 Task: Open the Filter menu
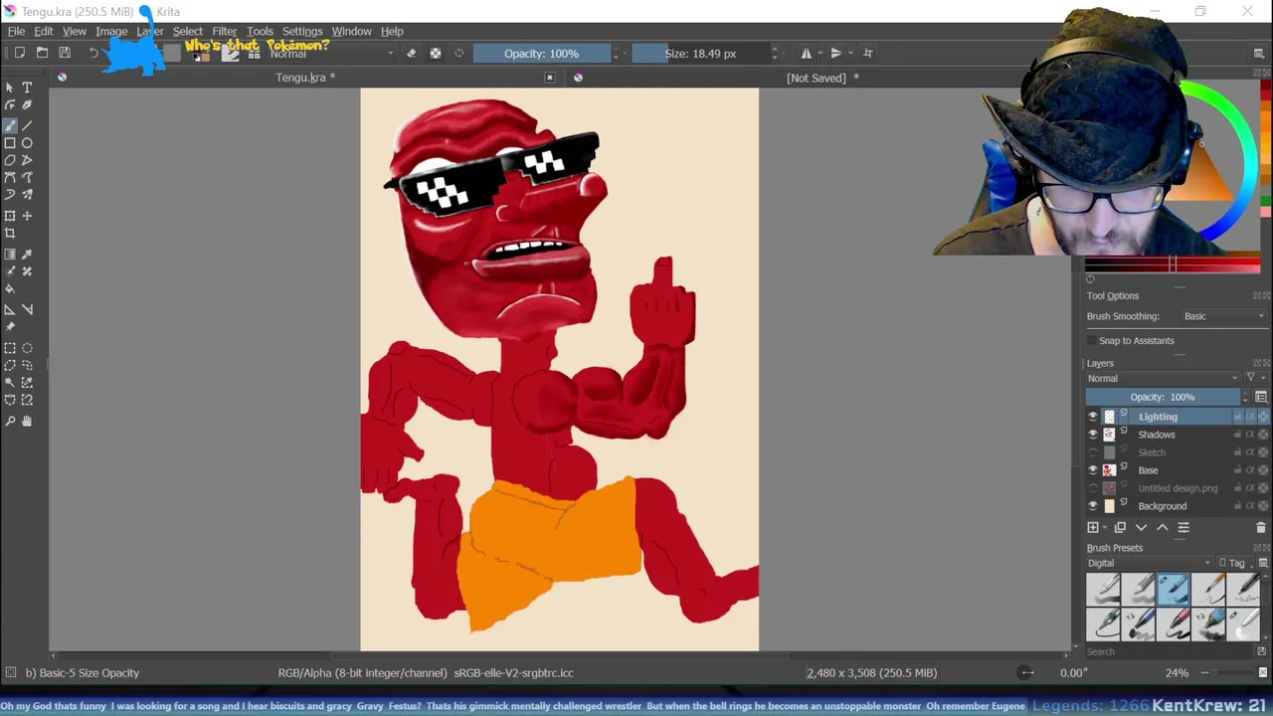pyautogui.click(x=225, y=31)
